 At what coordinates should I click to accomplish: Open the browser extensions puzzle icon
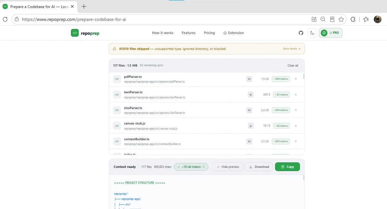click(x=353, y=19)
